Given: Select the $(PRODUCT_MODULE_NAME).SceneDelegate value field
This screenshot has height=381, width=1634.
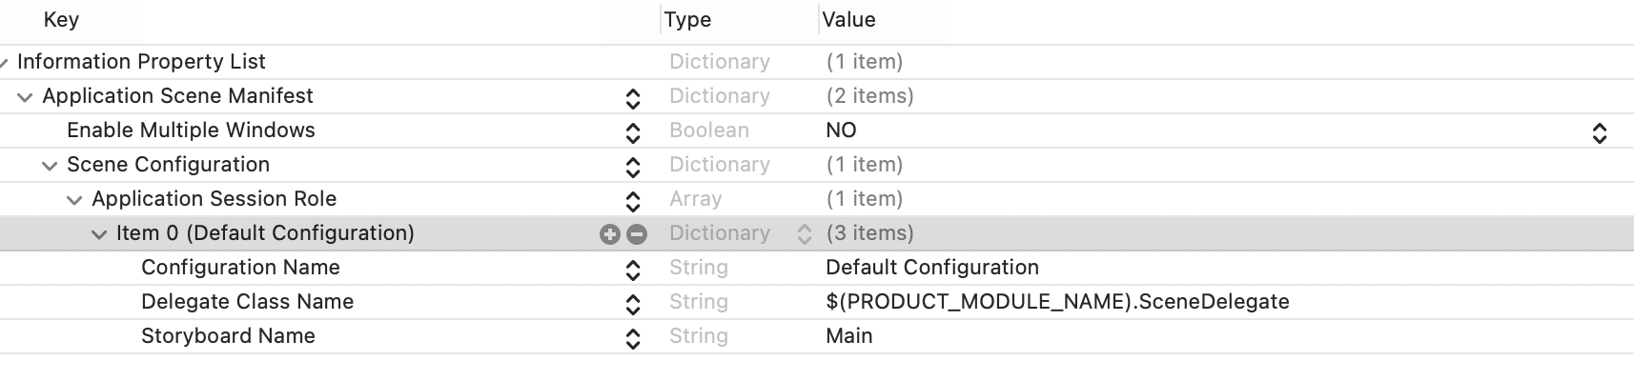Looking at the screenshot, I should coord(1056,302).
